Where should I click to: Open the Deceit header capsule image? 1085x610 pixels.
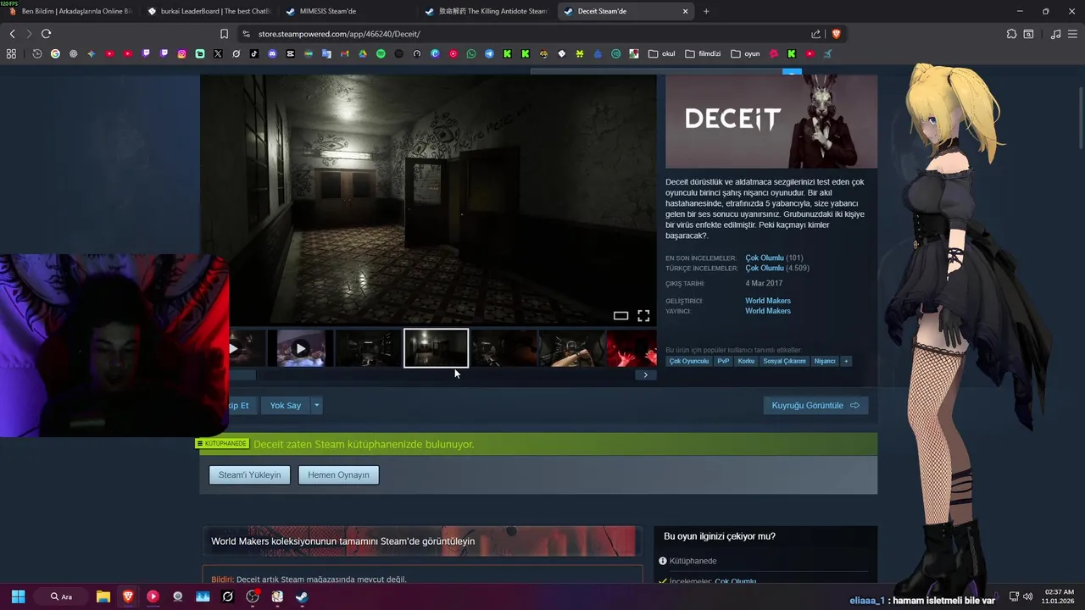point(771,121)
